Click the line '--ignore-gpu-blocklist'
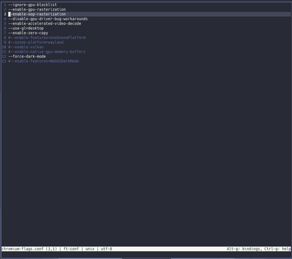292x259 pixels. (32, 5)
